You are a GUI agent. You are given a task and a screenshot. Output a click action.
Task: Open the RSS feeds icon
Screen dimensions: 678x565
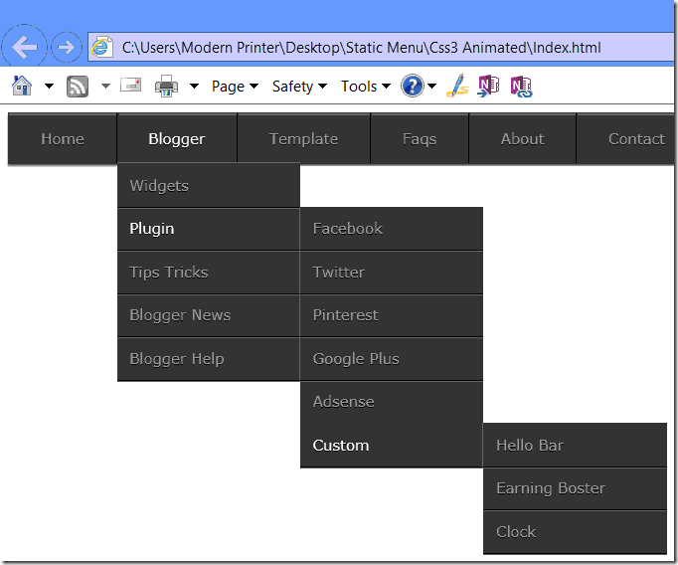pos(78,87)
